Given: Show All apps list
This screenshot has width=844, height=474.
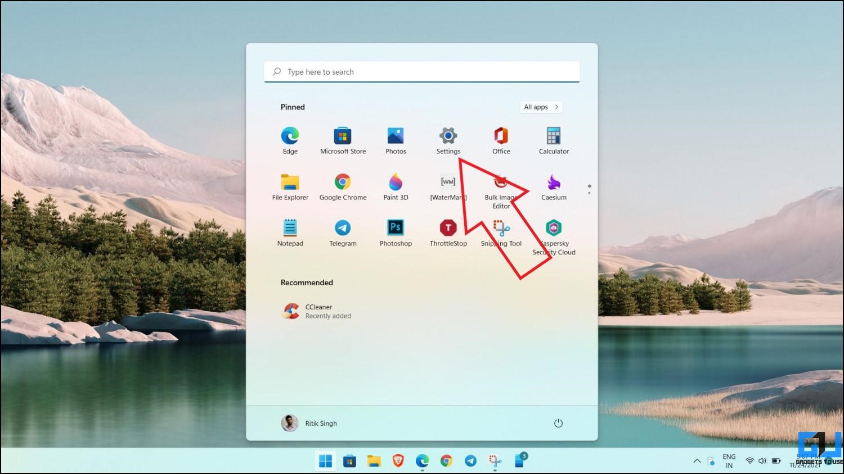Looking at the screenshot, I should point(541,107).
